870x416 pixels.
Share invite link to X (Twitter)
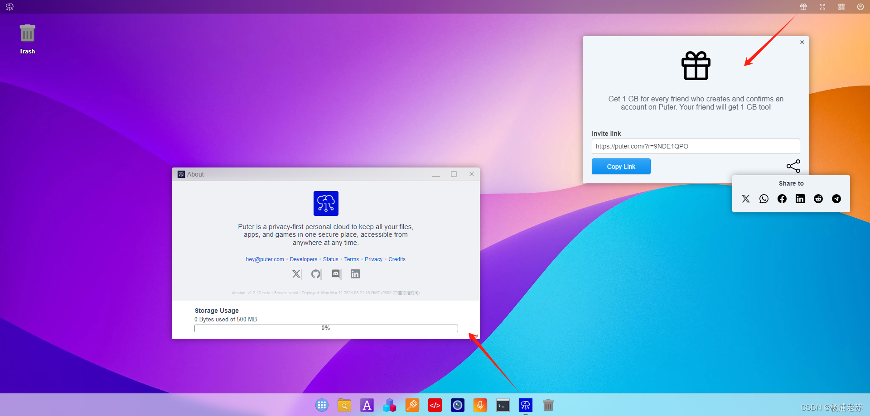[746, 199]
